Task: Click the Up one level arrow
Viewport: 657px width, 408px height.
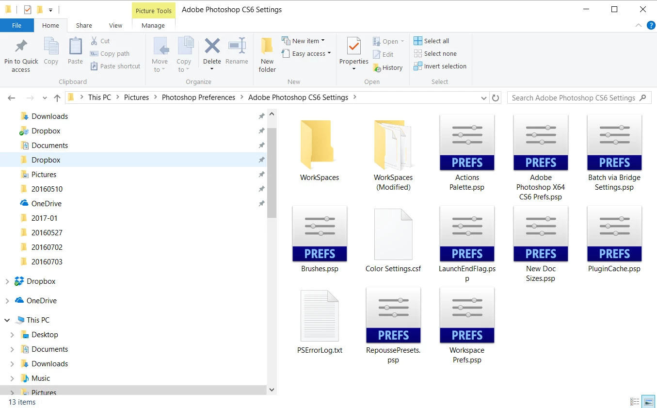Action: [57, 98]
